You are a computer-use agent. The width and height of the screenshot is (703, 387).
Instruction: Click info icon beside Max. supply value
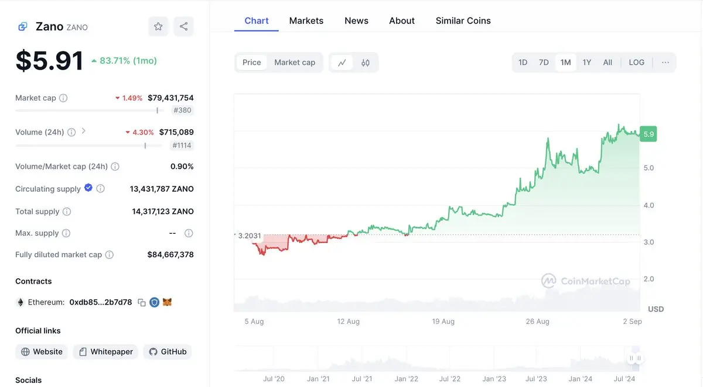click(189, 233)
